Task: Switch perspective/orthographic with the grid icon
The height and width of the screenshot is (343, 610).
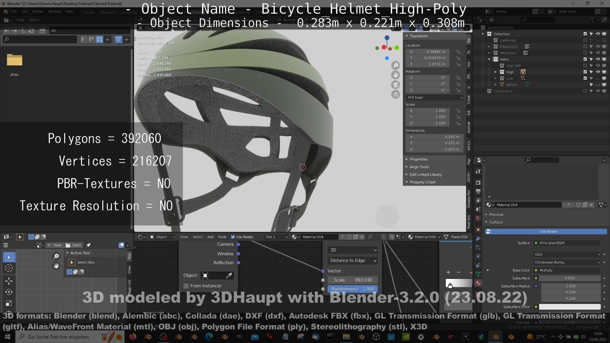Action: click(x=395, y=94)
